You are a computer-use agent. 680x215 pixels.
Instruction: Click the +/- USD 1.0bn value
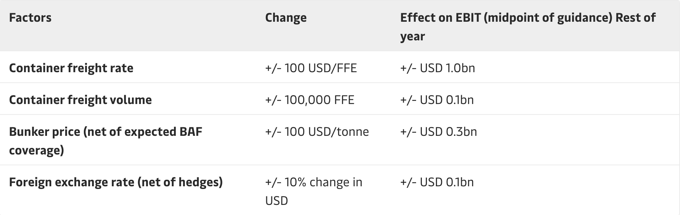tap(437, 68)
